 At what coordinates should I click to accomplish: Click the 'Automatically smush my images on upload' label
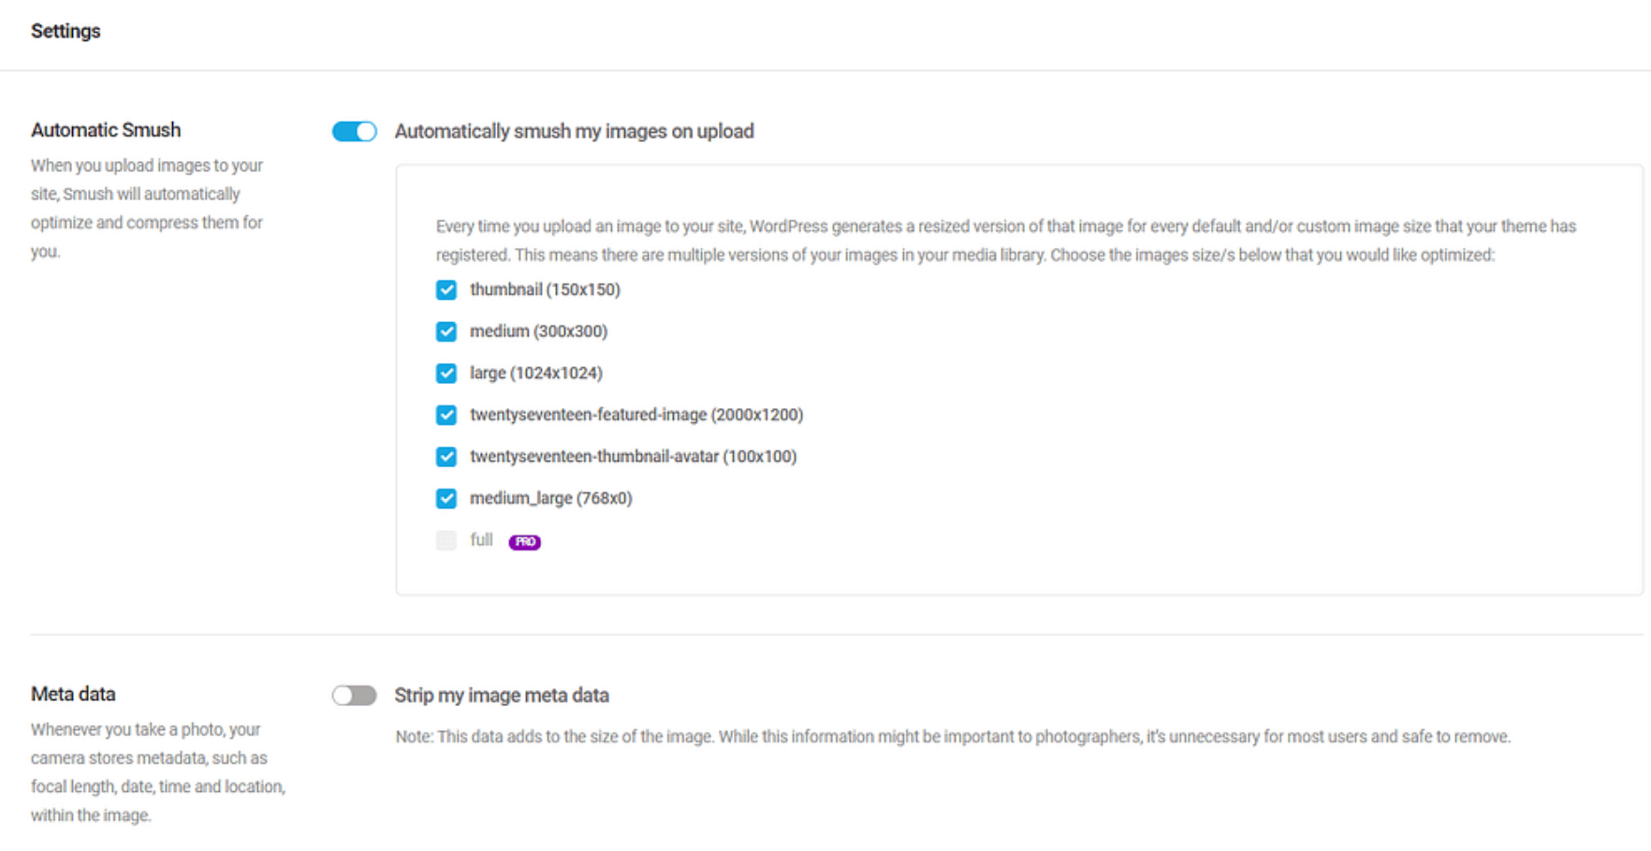[x=574, y=132]
